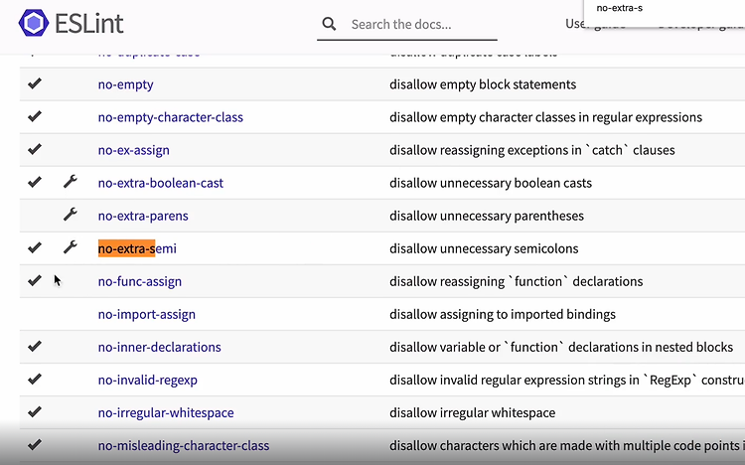Select description 'disallow empty character classes in regular expressions'
The image size is (745, 465).
(546, 117)
